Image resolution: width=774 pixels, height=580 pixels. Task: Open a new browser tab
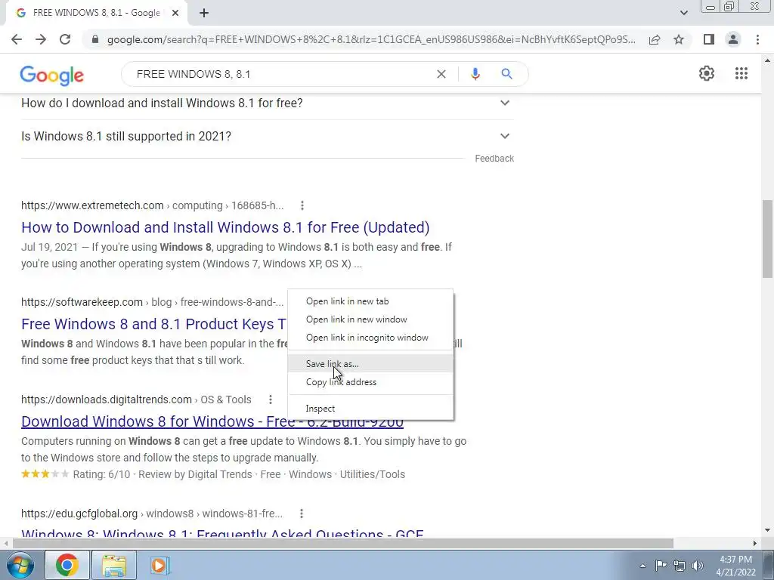coord(204,14)
